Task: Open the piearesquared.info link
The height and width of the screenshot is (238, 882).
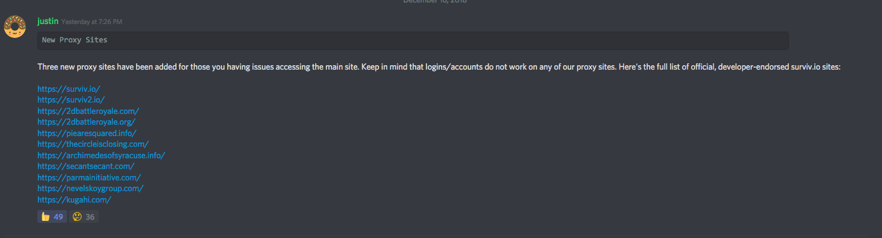Action: (x=87, y=133)
